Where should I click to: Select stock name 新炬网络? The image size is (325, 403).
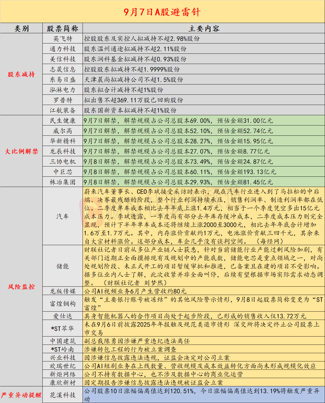click(x=63, y=374)
